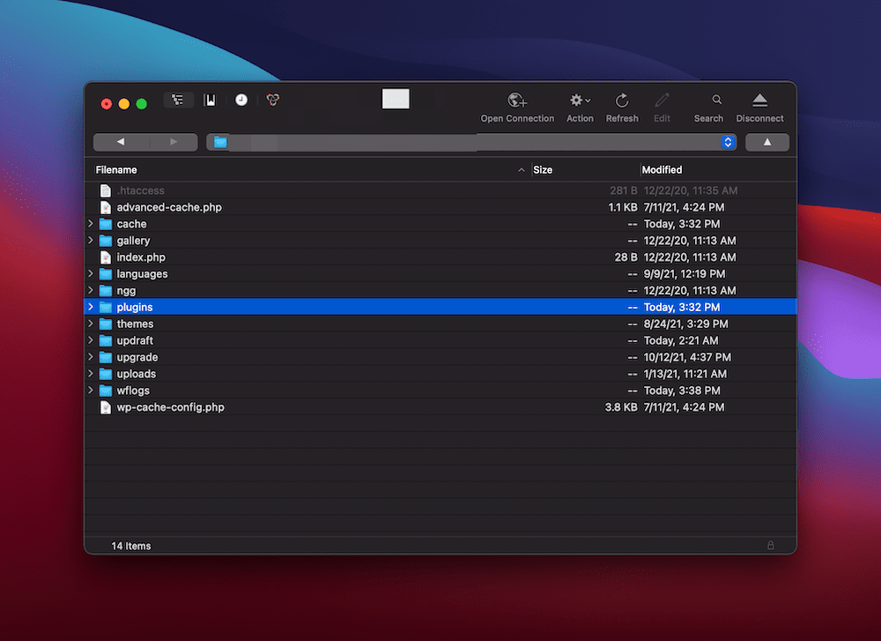Expand the uploads folder
This screenshot has height=641, width=881.
tap(91, 374)
